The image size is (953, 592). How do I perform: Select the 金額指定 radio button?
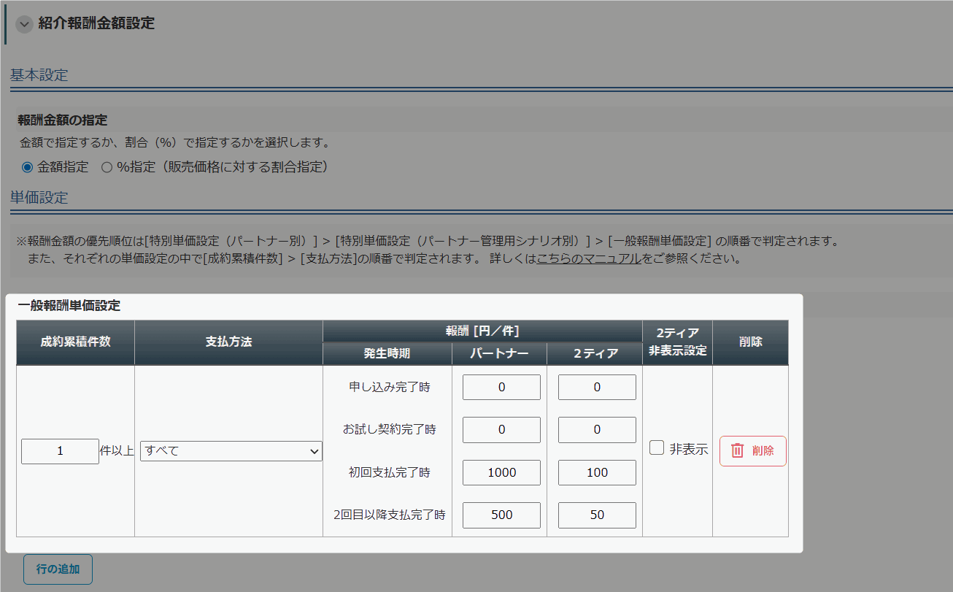(x=28, y=167)
